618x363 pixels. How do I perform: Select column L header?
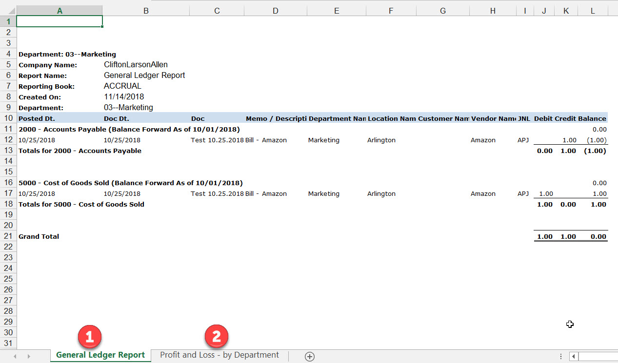tap(593, 10)
